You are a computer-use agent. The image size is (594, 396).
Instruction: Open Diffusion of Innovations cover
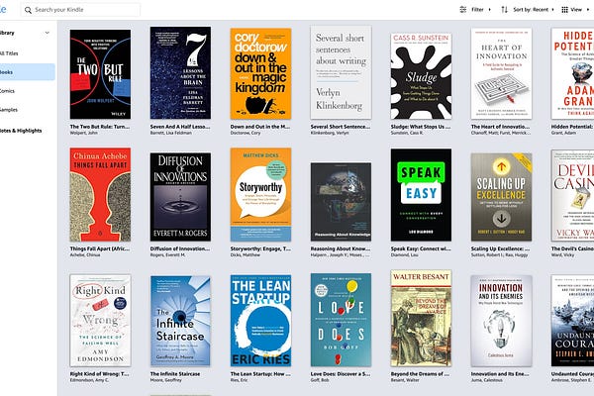tap(180, 197)
